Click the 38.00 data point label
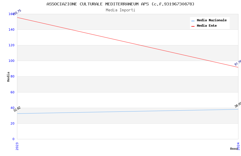The height and width of the screenshot is (156, 241). coord(238,105)
